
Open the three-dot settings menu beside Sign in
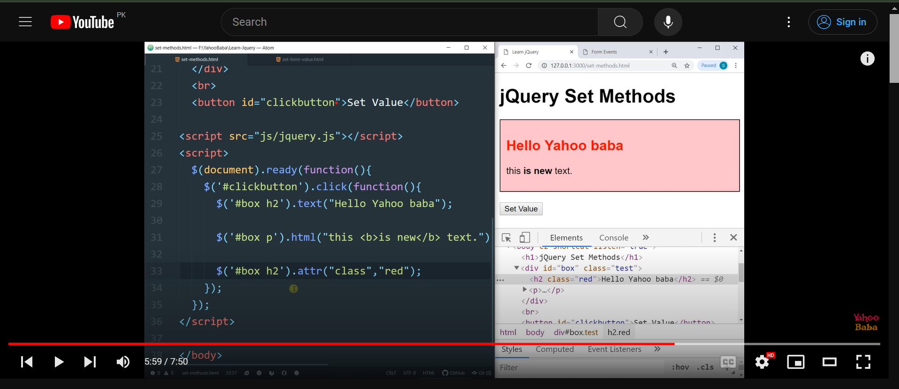[788, 22]
